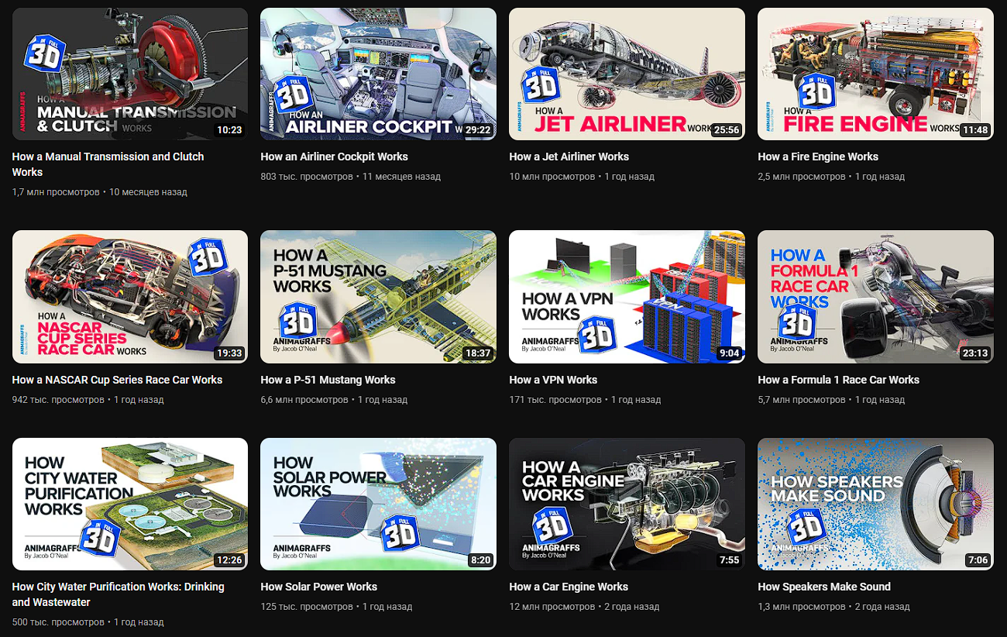Click the "10 месяцев назад" upload date

tap(148, 191)
